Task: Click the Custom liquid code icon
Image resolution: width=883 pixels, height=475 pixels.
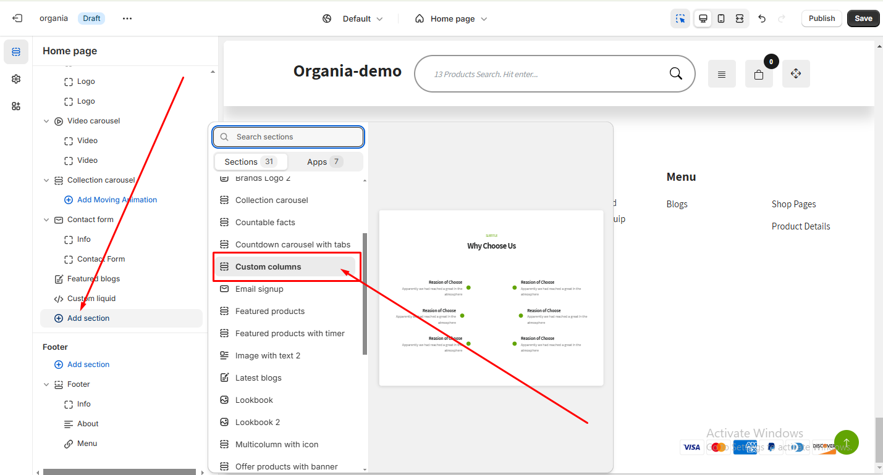Action: 59,299
